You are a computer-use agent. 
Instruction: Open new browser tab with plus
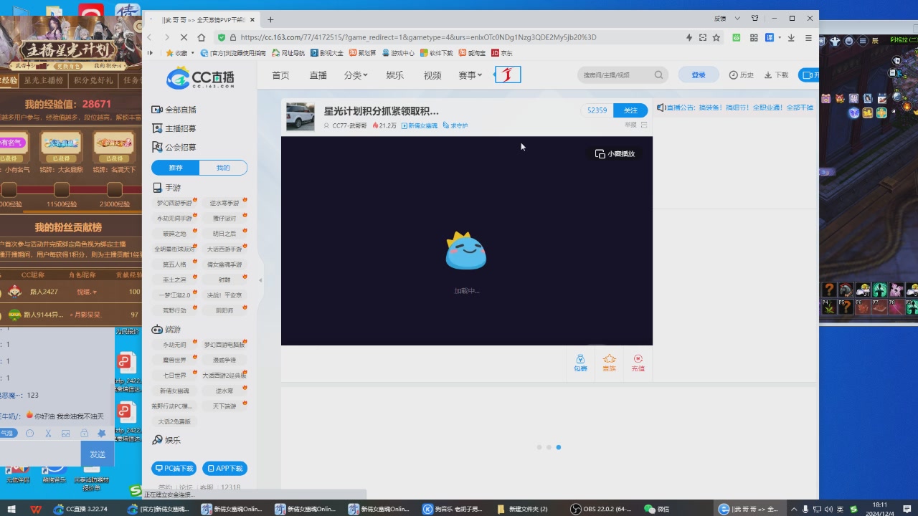(270, 19)
